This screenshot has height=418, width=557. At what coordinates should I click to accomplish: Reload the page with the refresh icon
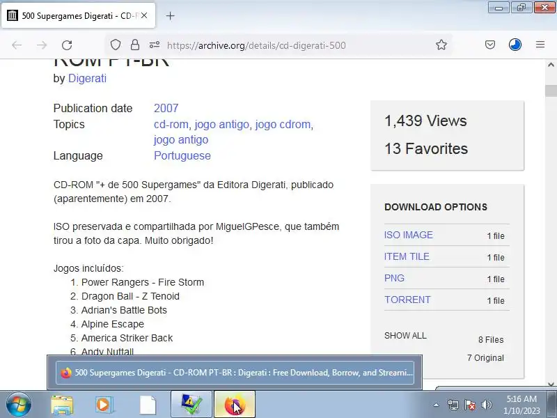67,45
